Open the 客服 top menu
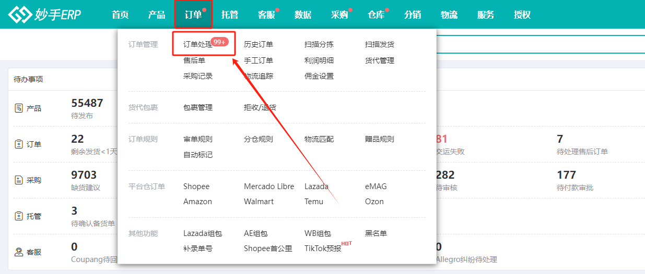The height and width of the screenshot is (274, 645). 266,15
